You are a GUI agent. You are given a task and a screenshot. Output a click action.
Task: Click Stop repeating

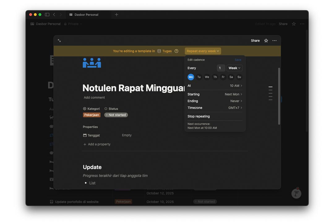tap(198, 116)
